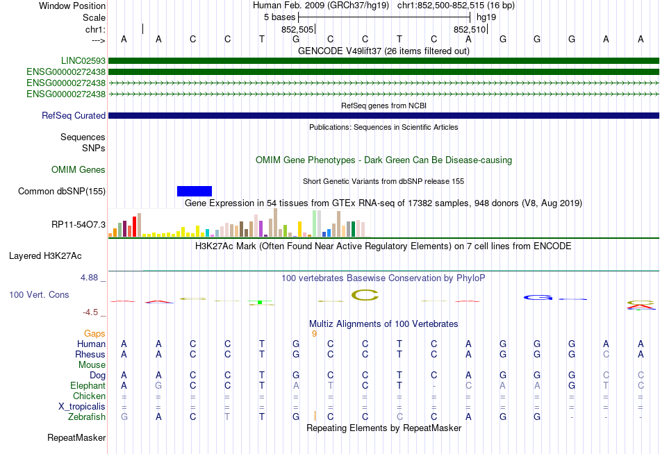Click the Sequences track label

83,137
